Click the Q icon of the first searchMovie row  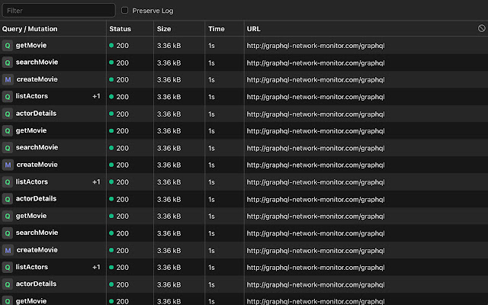8,63
